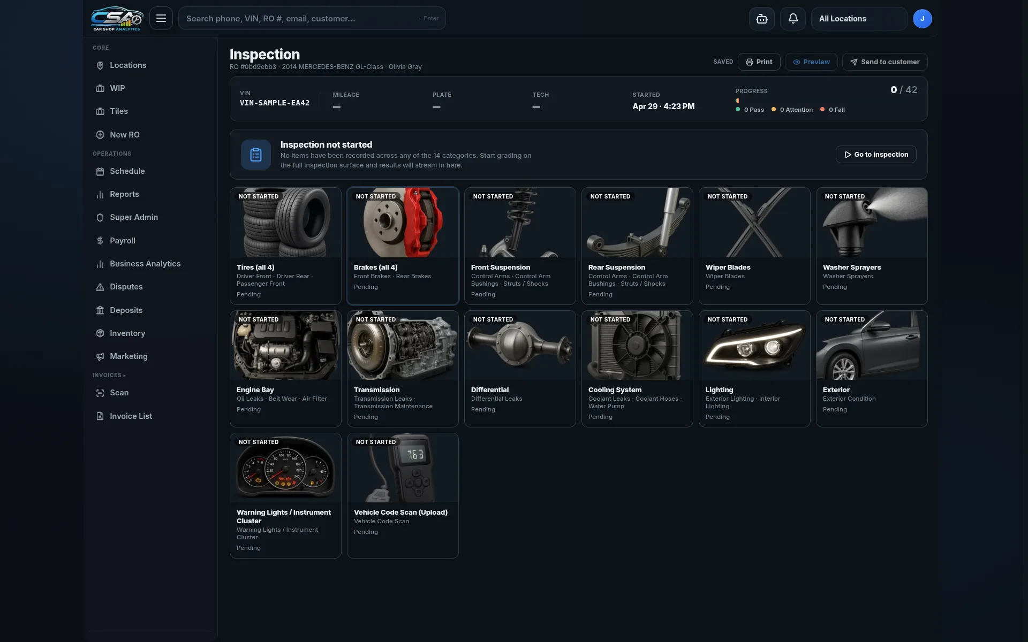Click Go to inspection button
Screen dimensions: 1028x642
point(876,155)
